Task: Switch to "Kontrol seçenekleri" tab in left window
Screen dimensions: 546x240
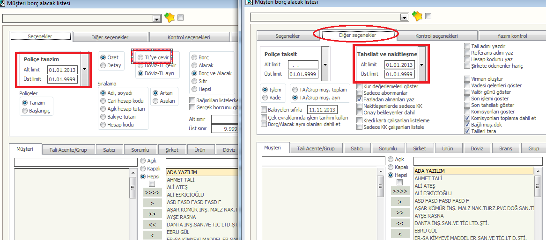Action: 188,37
